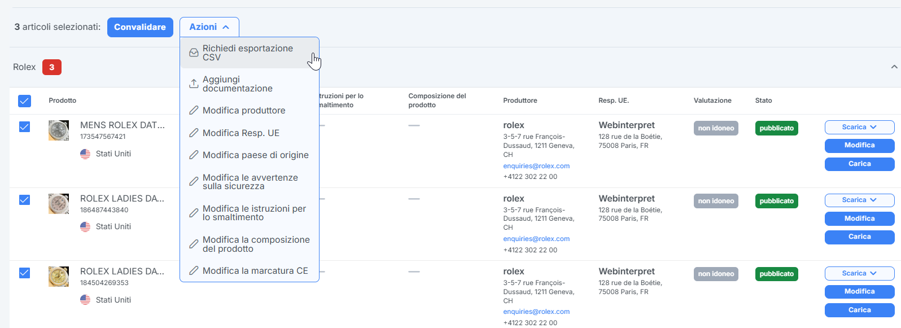This screenshot has width=901, height=328.
Task: Click product ID 173547567421
Action: (103, 137)
